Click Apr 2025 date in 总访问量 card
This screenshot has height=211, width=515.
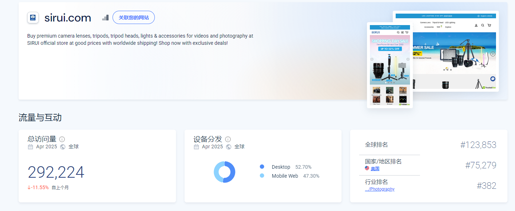47,147
